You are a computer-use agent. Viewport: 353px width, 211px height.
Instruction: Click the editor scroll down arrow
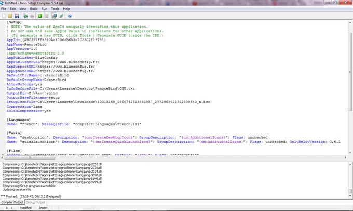point(350,153)
